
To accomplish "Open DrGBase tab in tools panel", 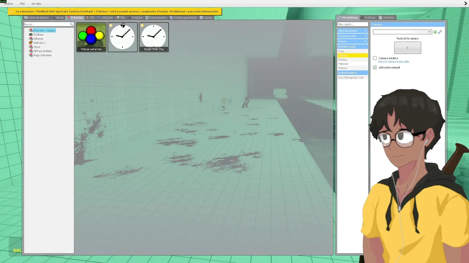I will [x=368, y=18].
